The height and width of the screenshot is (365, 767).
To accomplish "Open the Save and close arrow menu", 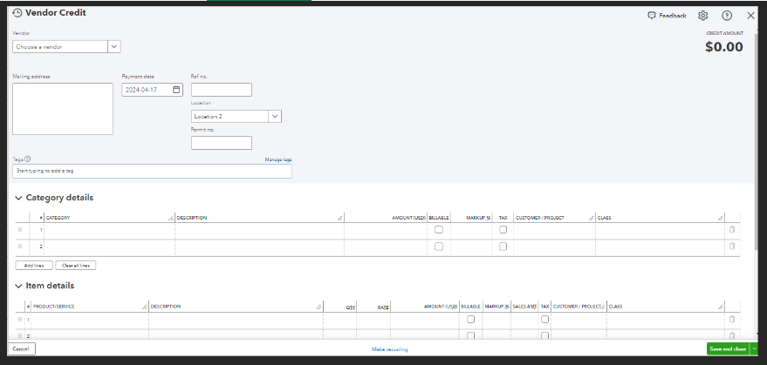I will [x=754, y=348].
